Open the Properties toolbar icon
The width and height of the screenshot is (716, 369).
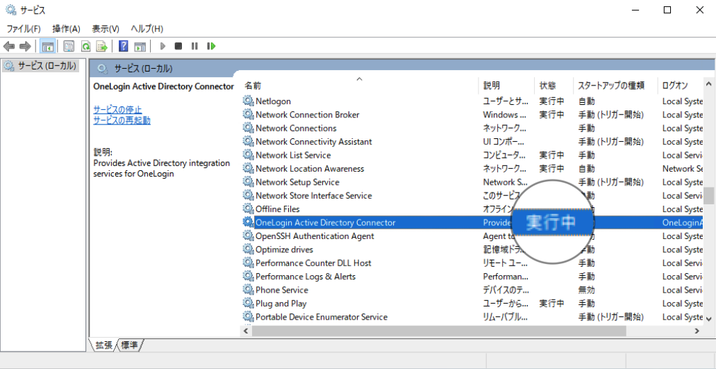69,46
